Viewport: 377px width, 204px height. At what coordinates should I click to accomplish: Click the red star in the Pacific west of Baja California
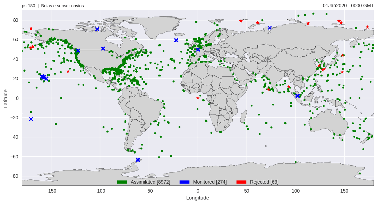[x=68, y=72]
